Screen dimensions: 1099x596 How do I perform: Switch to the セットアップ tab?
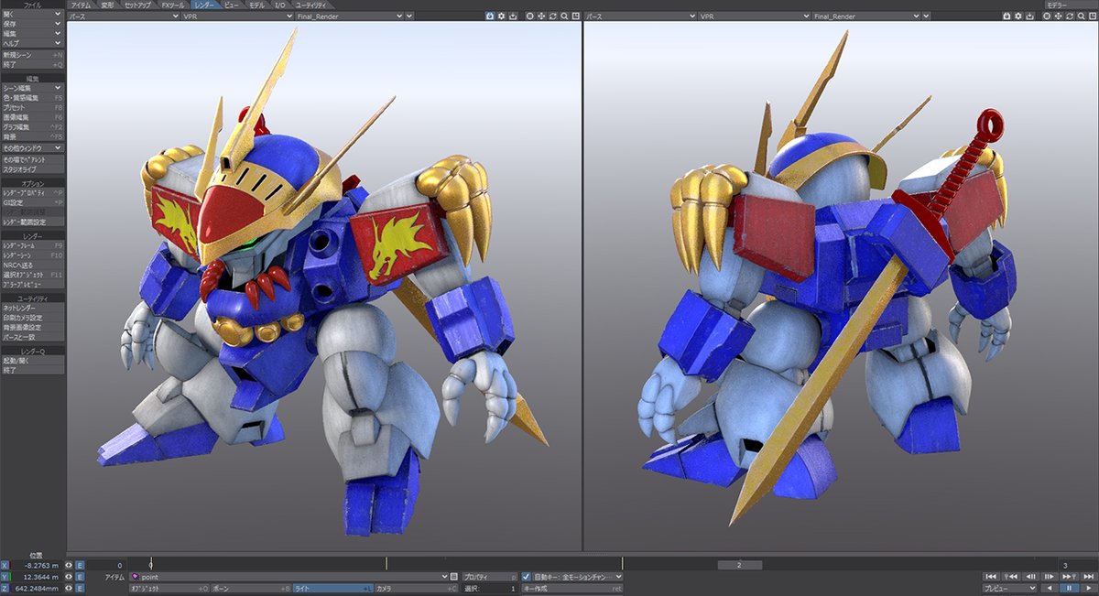138,5
